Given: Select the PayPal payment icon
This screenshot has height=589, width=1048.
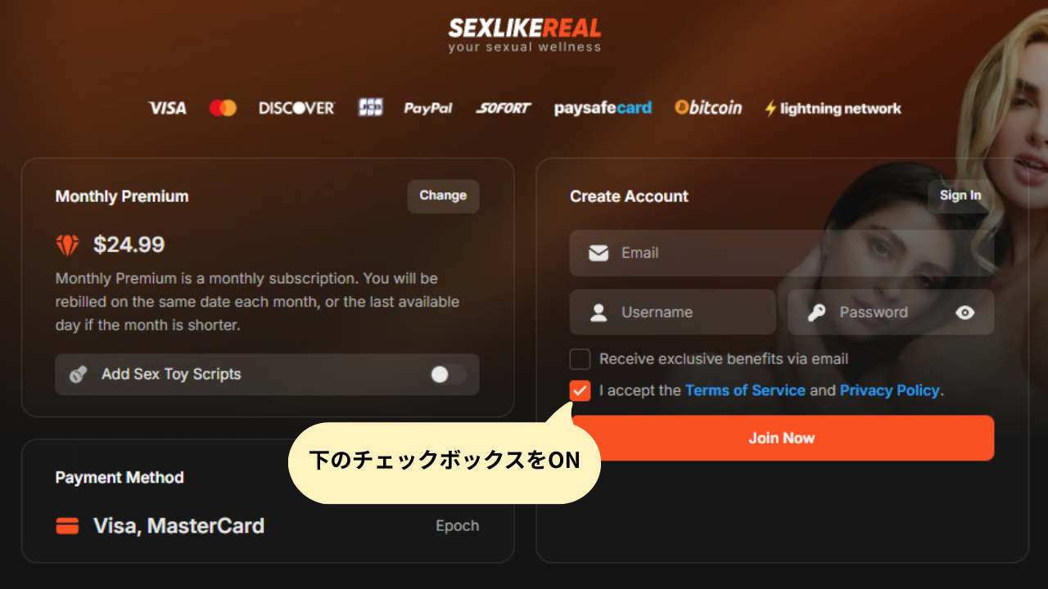Looking at the screenshot, I should 427,107.
